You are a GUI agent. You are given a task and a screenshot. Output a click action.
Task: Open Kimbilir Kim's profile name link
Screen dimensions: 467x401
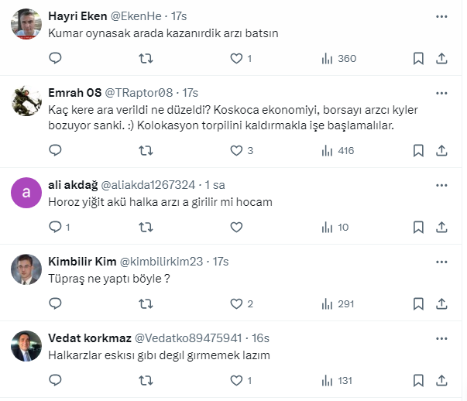tap(82, 262)
